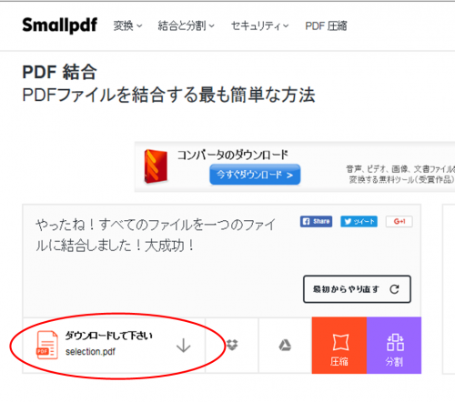Click the Facebook Share button
Screen dimensions: 455x402
coord(316,222)
